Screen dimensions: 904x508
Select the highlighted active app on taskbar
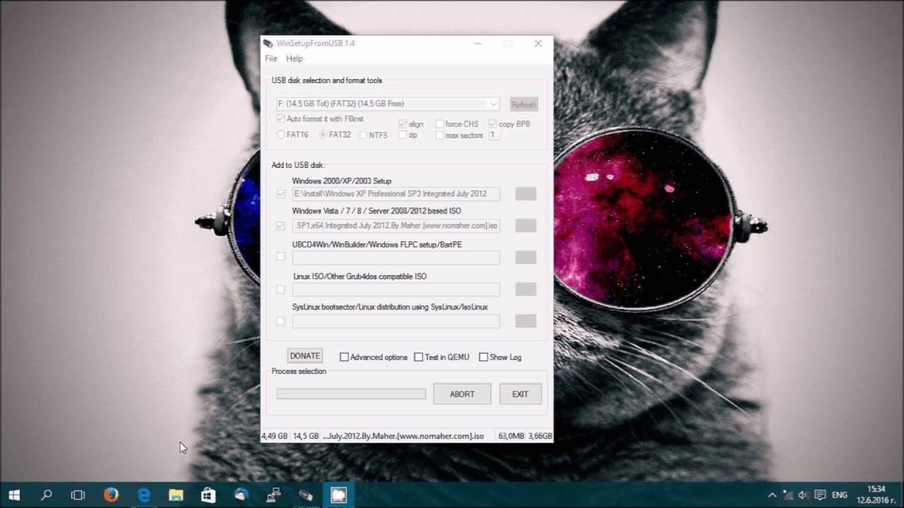338,495
